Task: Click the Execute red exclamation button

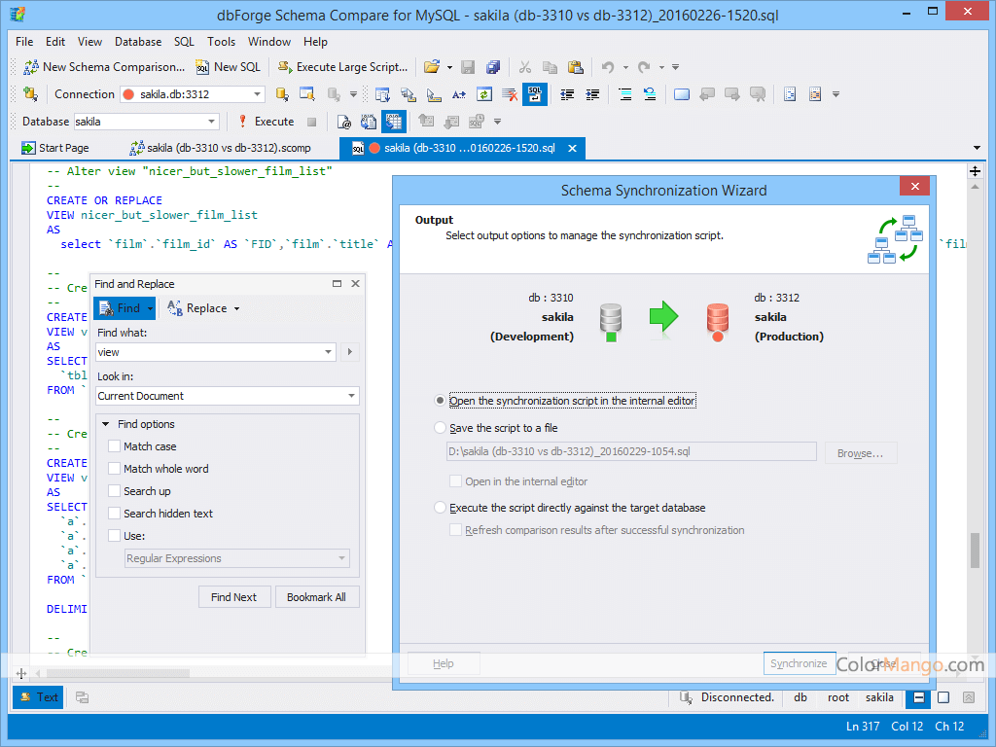Action: (267, 122)
